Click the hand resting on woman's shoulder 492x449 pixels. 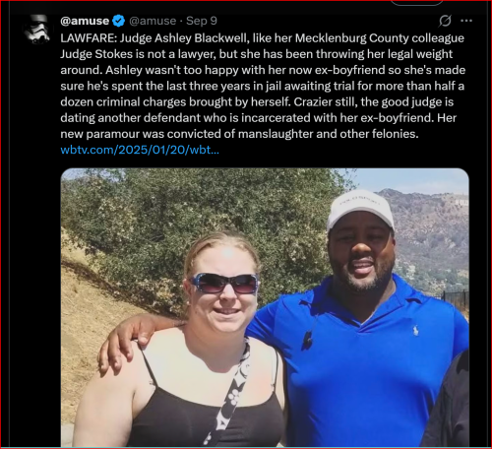tap(121, 344)
